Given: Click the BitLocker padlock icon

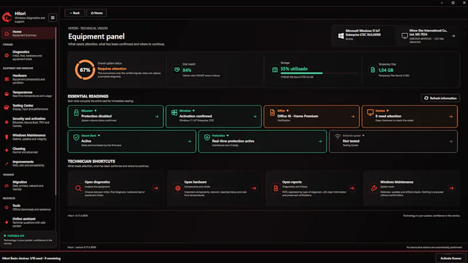Looking at the screenshot, I should tap(76, 113).
